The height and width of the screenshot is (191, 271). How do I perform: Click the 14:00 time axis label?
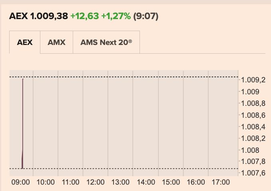coord(145,182)
